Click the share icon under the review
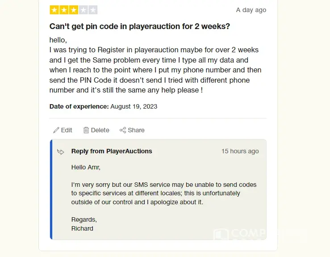The height and width of the screenshot is (257, 330). (123, 130)
